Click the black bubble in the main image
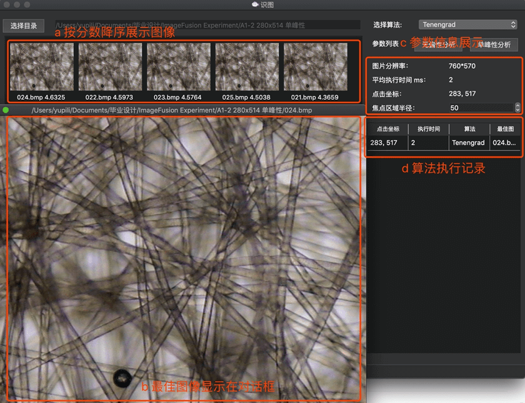This screenshot has height=403, width=525. 121,377
